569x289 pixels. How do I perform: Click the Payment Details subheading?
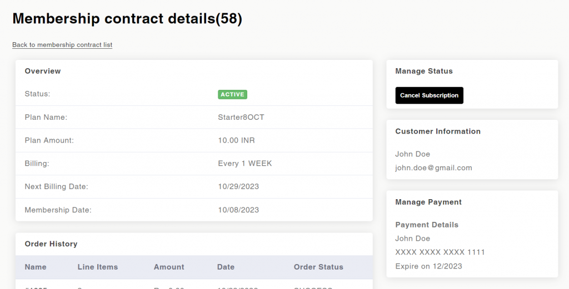pyautogui.click(x=427, y=225)
